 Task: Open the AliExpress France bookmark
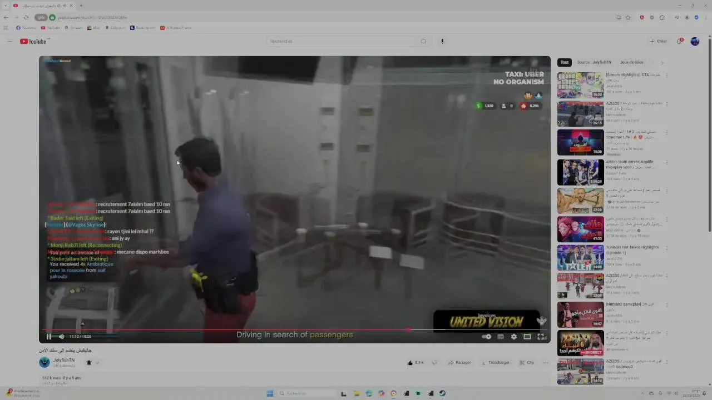pos(176,28)
